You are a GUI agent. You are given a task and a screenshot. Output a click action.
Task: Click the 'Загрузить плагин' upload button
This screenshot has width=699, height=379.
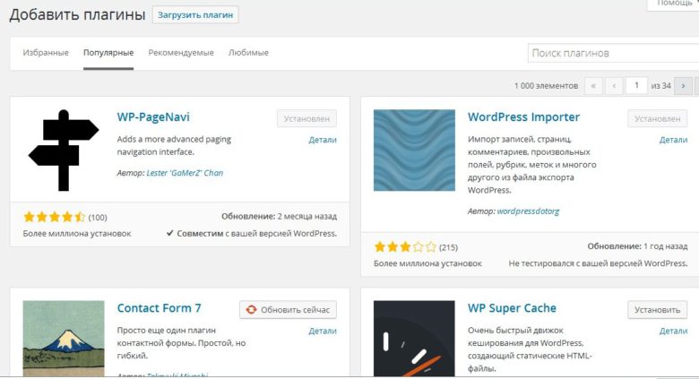[x=195, y=14]
